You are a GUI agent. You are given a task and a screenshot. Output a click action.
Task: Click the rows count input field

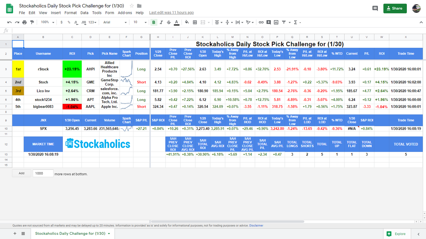click(43, 173)
